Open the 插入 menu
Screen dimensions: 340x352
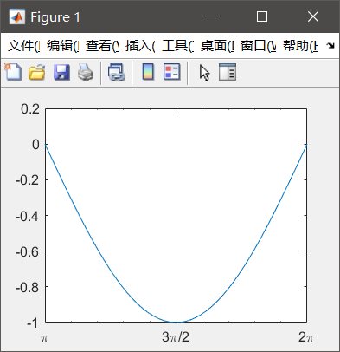[140, 46]
